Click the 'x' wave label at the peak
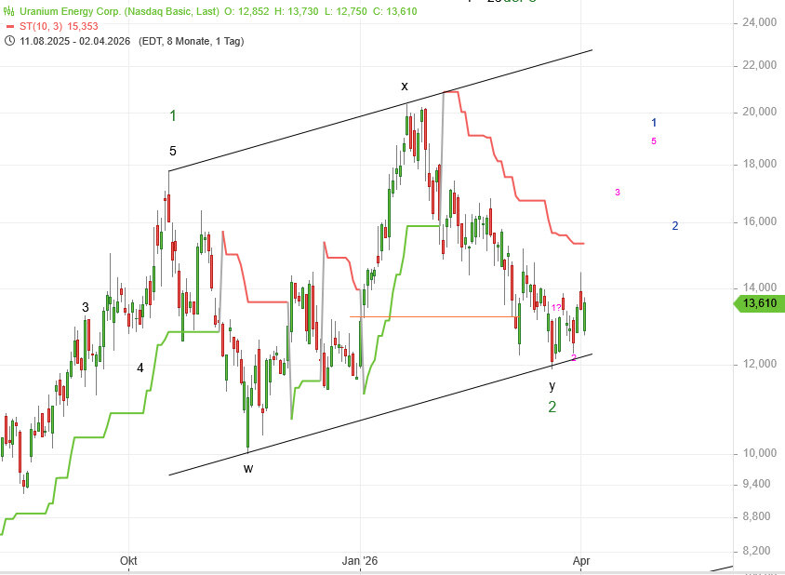The image size is (785, 575). [405, 86]
